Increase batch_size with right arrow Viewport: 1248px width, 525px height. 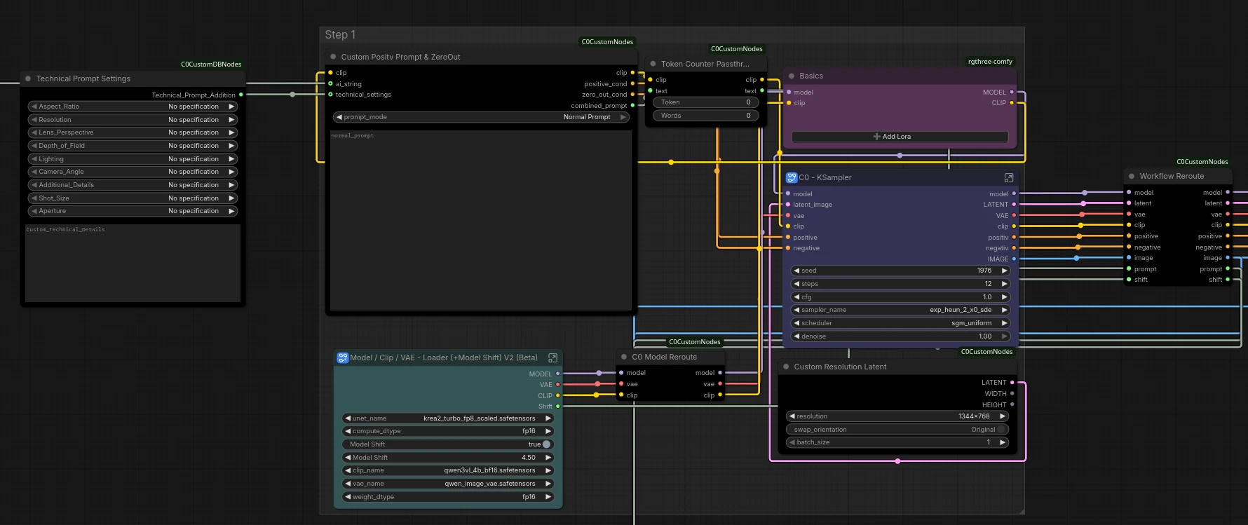pyautogui.click(x=1003, y=442)
